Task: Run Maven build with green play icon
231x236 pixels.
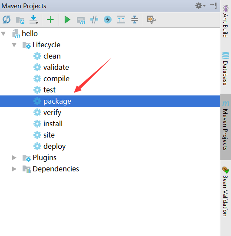Action: tap(67, 20)
